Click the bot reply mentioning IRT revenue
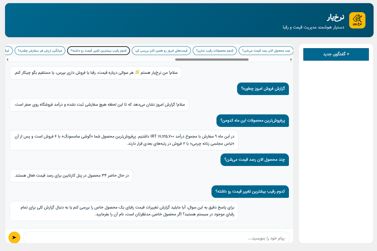This screenshot has height=251, width=377. [x=124, y=140]
